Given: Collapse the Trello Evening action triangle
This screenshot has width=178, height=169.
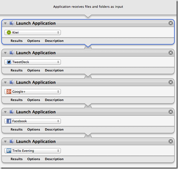Looking at the screenshot, I should tap(5, 141).
